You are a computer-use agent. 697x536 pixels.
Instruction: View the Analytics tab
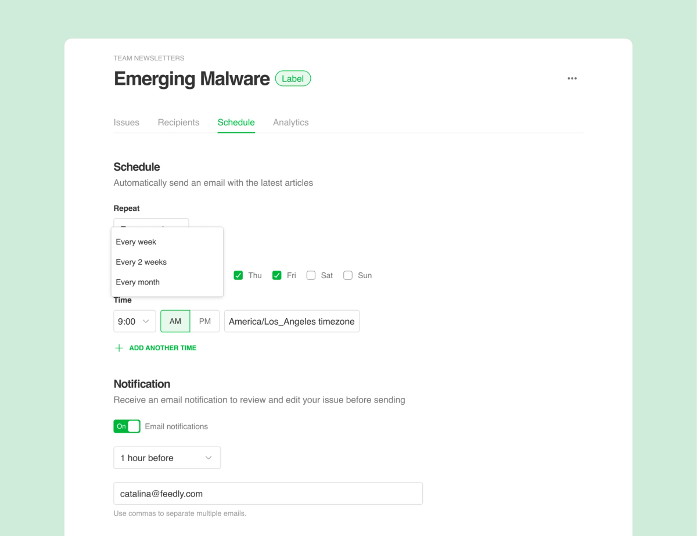tap(290, 123)
